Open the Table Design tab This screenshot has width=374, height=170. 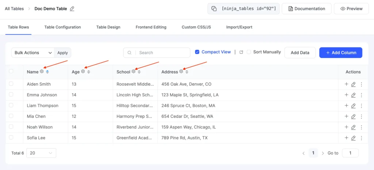(108, 27)
